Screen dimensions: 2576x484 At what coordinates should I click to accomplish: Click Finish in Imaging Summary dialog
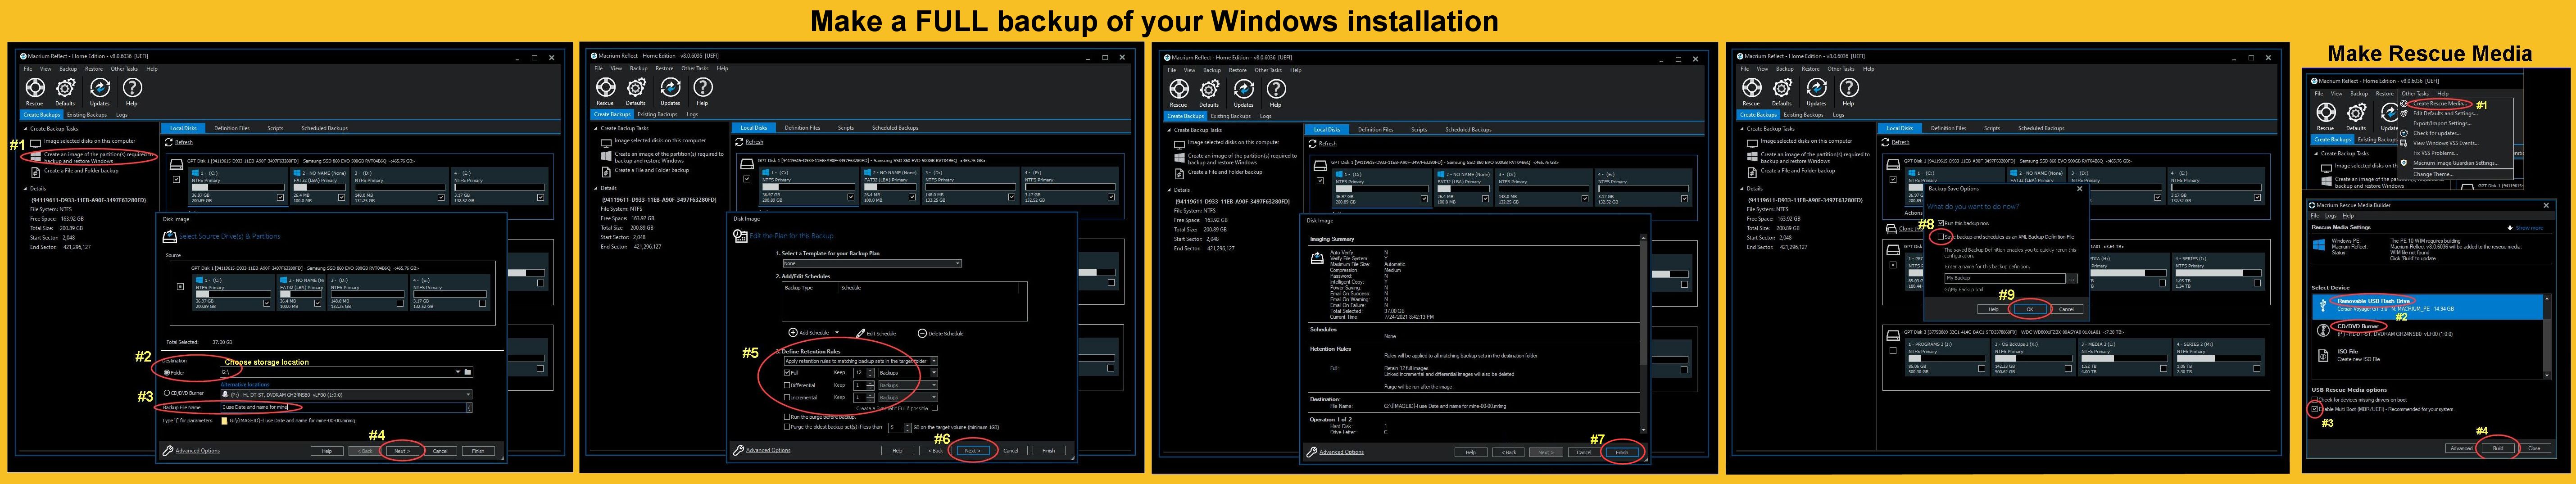1622,452
